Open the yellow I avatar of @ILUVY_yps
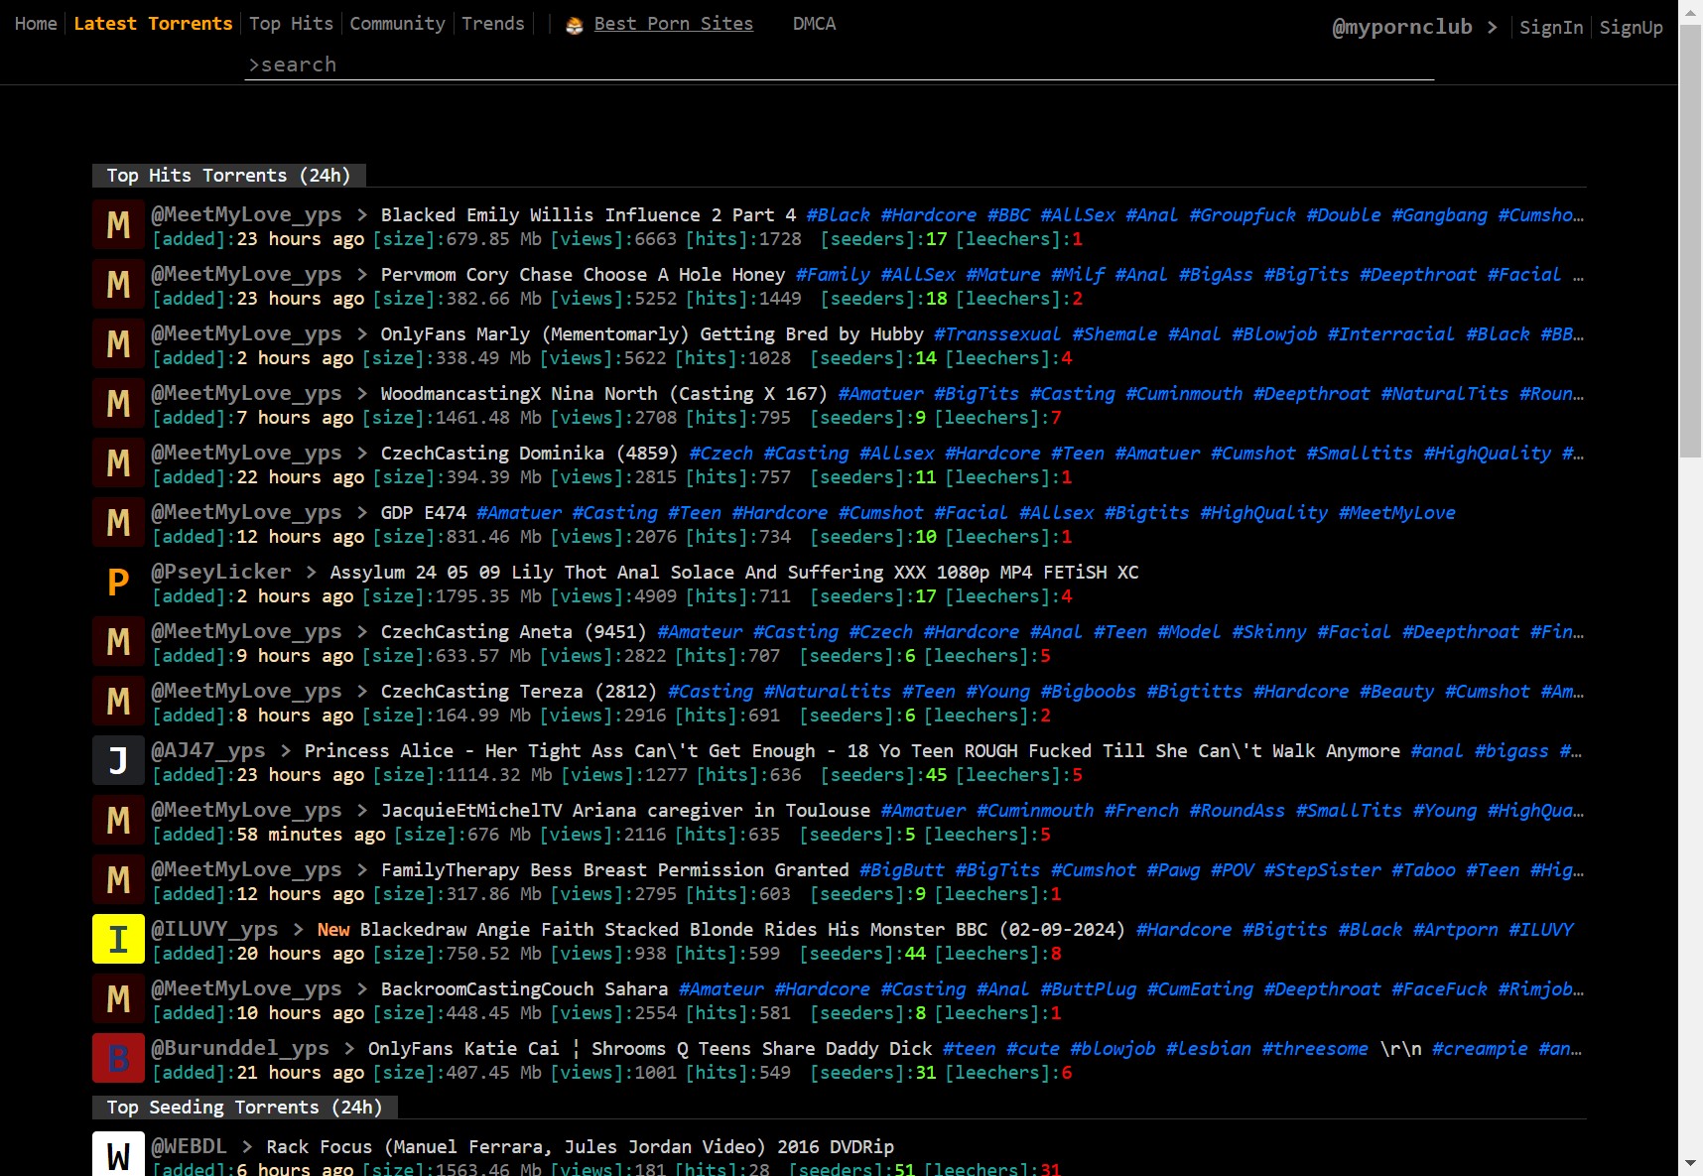Screen dimensions: 1703x1176 (x=118, y=940)
